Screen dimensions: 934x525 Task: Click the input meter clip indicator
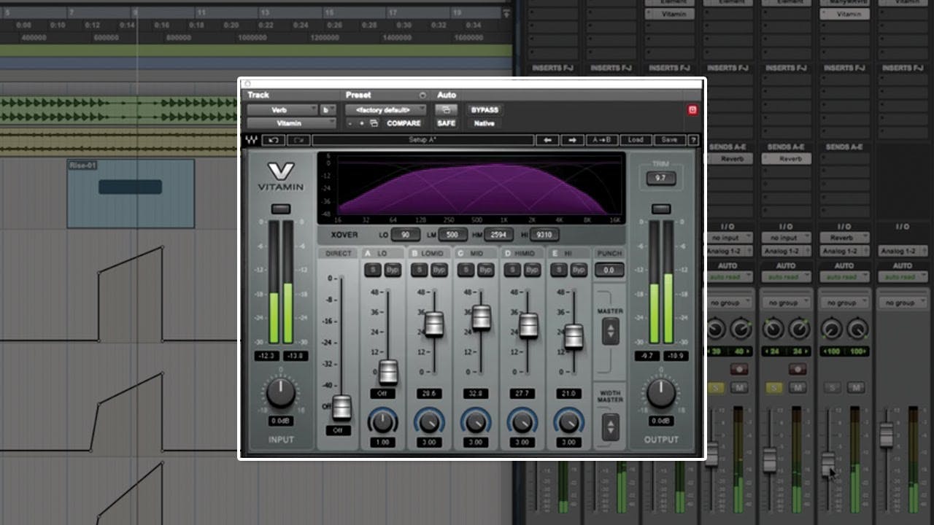pyautogui.click(x=281, y=209)
